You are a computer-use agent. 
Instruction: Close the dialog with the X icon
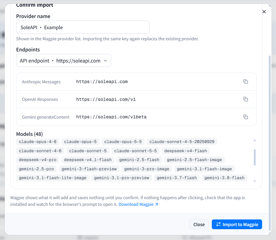coord(264,12)
